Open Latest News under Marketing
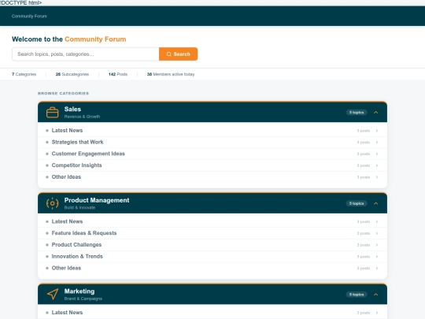 coord(213,313)
